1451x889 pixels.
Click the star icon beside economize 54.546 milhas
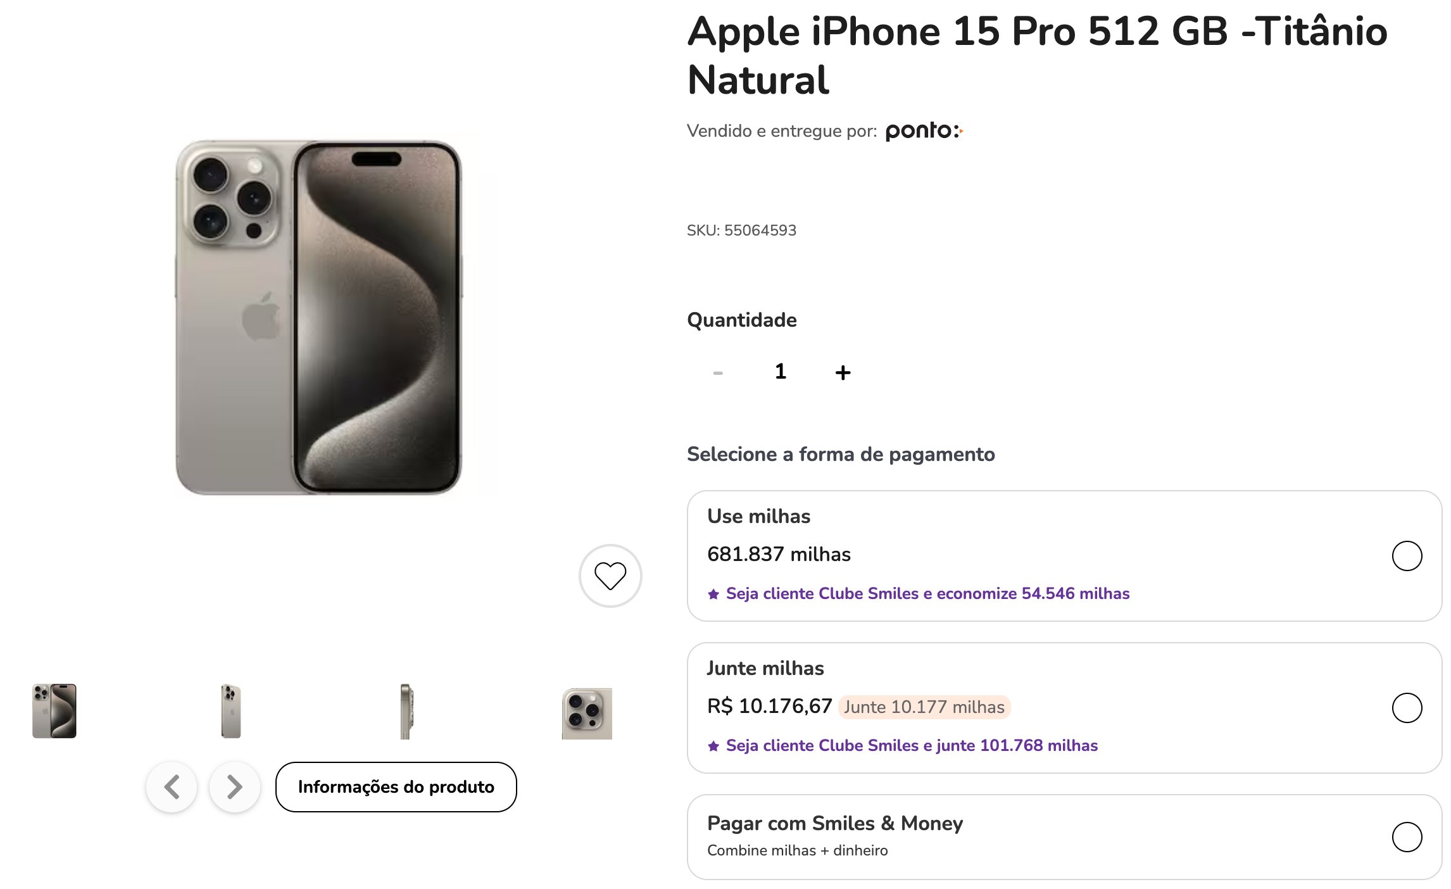(713, 594)
